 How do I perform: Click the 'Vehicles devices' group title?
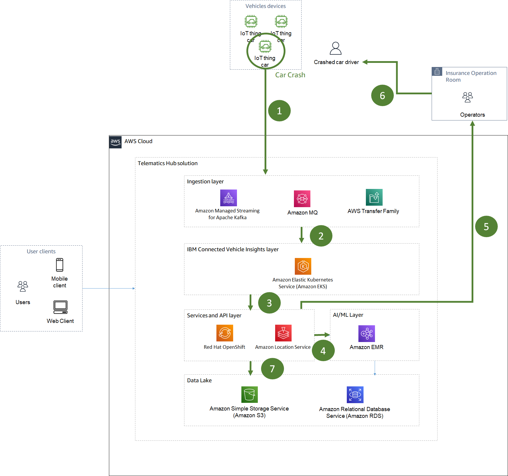(265, 6)
